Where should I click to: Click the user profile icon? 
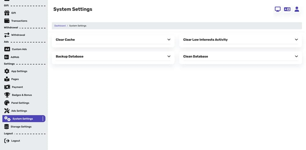[x=297, y=9]
